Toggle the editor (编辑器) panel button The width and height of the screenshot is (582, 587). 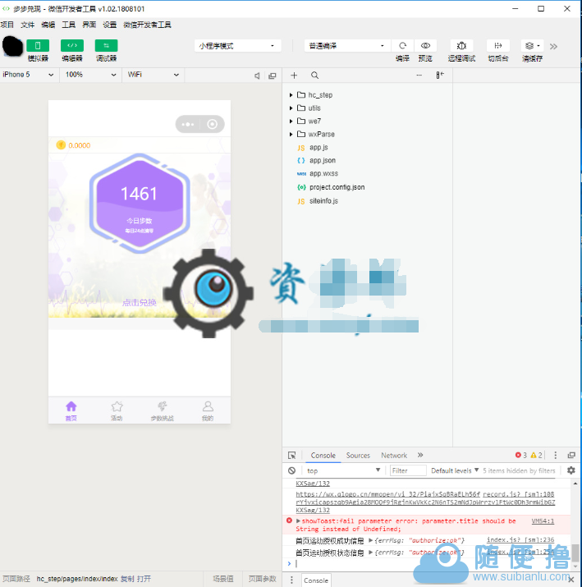72,46
